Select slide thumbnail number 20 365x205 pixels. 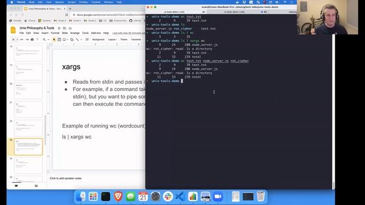point(29,91)
